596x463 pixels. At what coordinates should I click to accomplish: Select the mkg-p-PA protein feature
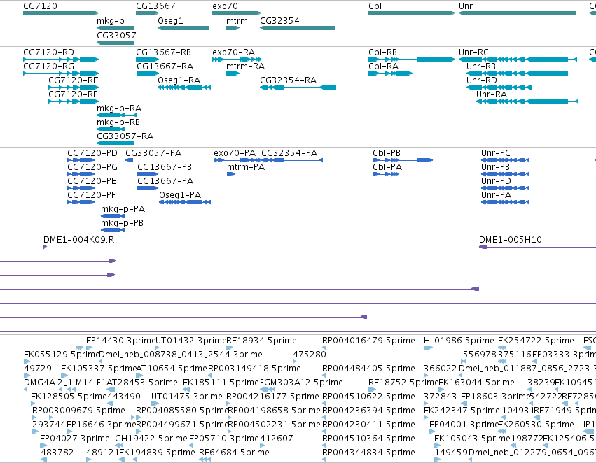point(113,216)
